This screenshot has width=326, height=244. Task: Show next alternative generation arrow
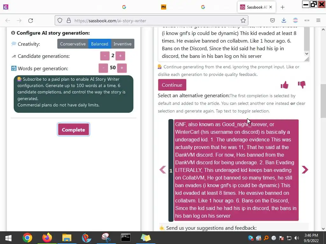pos(305,170)
